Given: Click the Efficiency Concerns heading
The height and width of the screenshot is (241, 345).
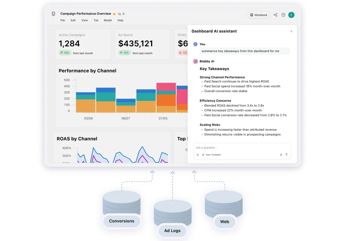Looking at the screenshot, I should 215,101.
